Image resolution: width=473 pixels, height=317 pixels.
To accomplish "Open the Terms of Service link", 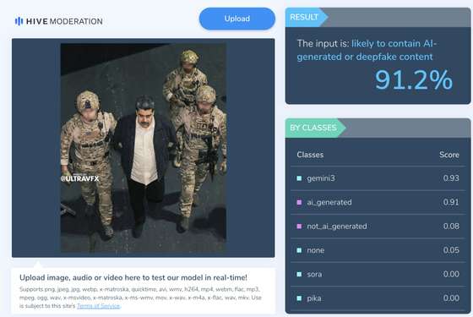I will coord(98,306).
